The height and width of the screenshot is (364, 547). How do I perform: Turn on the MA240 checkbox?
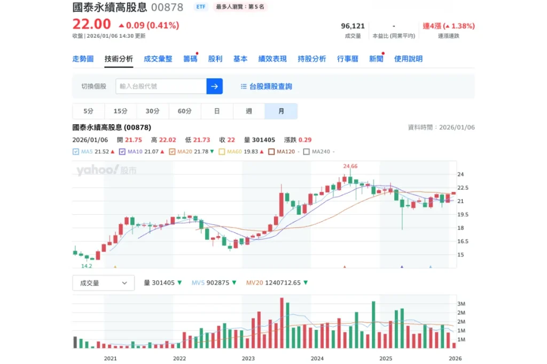306,152
